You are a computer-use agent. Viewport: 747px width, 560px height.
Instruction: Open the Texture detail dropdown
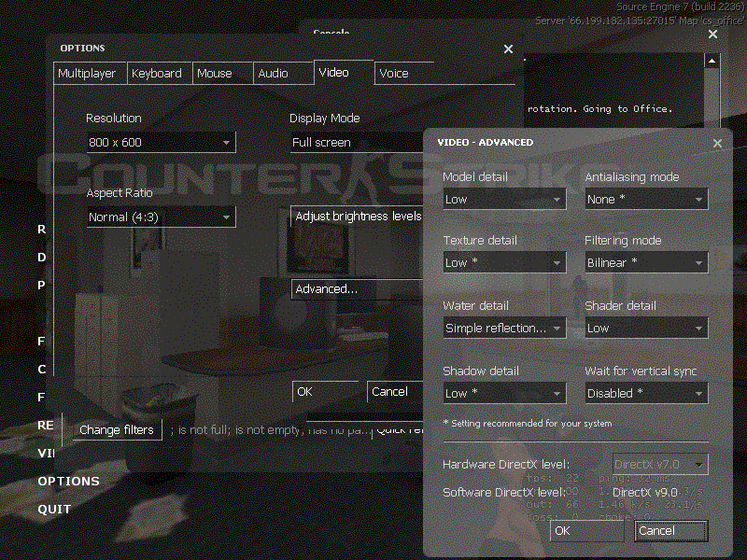504,262
